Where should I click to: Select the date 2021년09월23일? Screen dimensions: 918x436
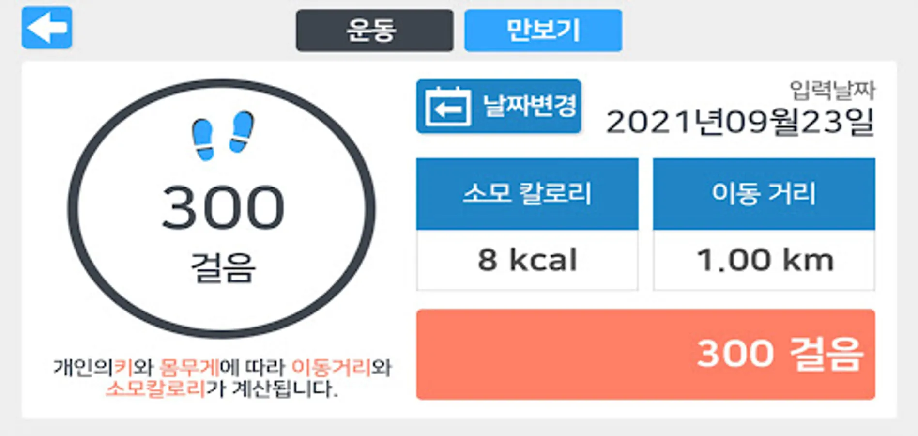[740, 122]
